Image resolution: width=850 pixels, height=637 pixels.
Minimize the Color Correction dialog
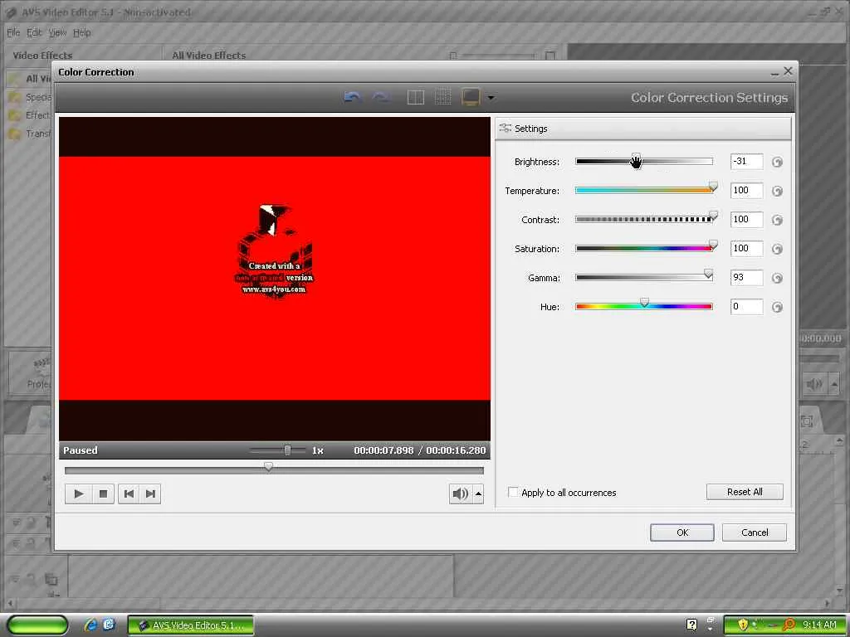(774, 72)
